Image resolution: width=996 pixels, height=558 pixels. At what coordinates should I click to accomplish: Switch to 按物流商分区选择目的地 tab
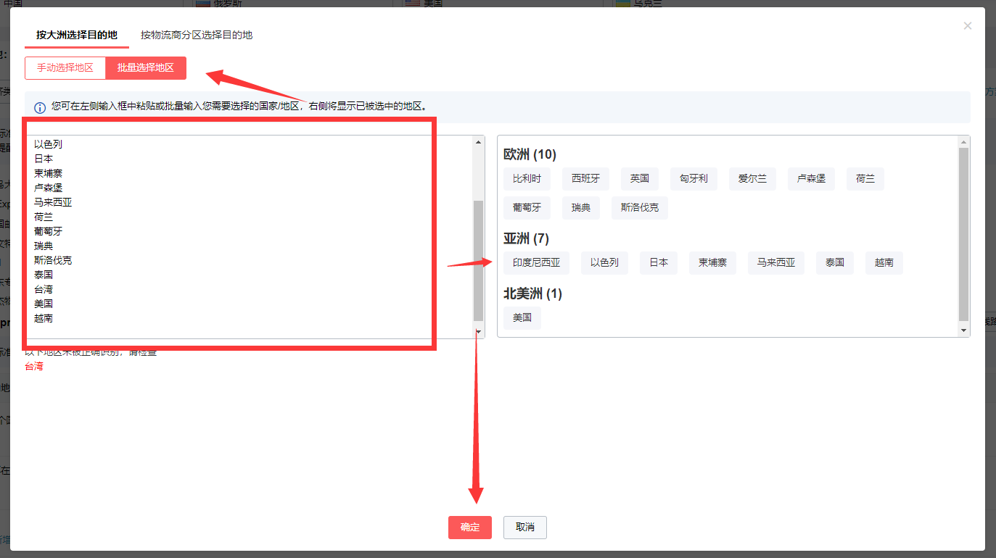click(x=197, y=35)
